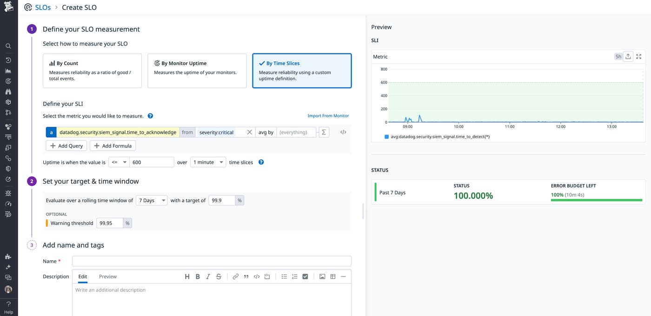The width and height of the screenshot is (651, 316).
Task: Select By Monitor Uptime measurement
Action: coord(197,71)
